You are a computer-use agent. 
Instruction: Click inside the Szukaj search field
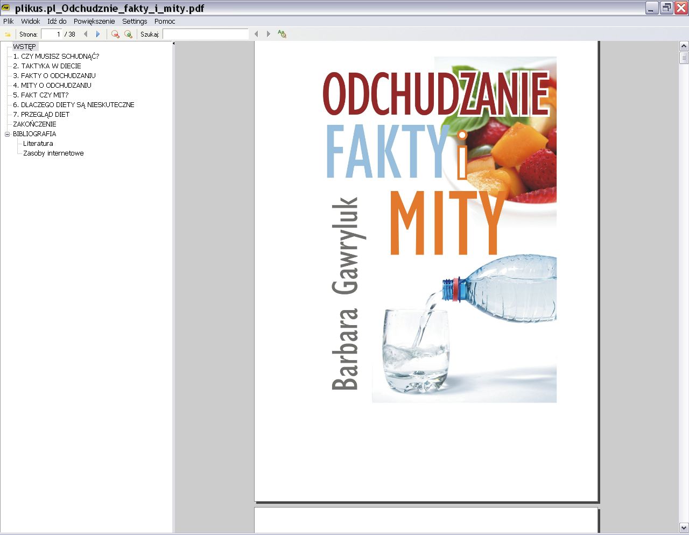pyautogui.click(x=206, y=33)
